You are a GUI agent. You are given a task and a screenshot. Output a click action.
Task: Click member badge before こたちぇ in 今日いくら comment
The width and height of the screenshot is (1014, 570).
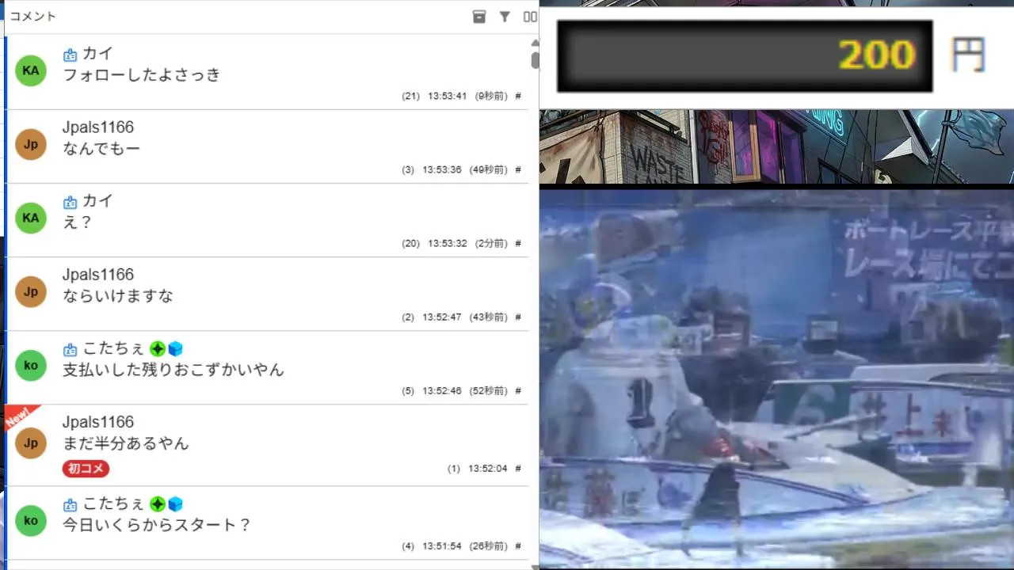pyautogui.click(x=70, y=504)
